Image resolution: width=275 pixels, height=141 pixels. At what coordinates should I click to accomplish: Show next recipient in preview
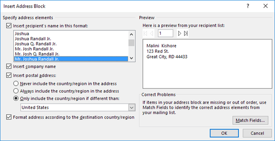[180, 33]
